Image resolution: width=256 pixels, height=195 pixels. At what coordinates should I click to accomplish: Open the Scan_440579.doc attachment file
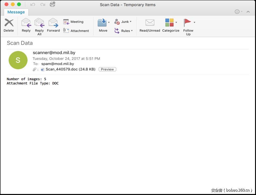pos(62,69)
